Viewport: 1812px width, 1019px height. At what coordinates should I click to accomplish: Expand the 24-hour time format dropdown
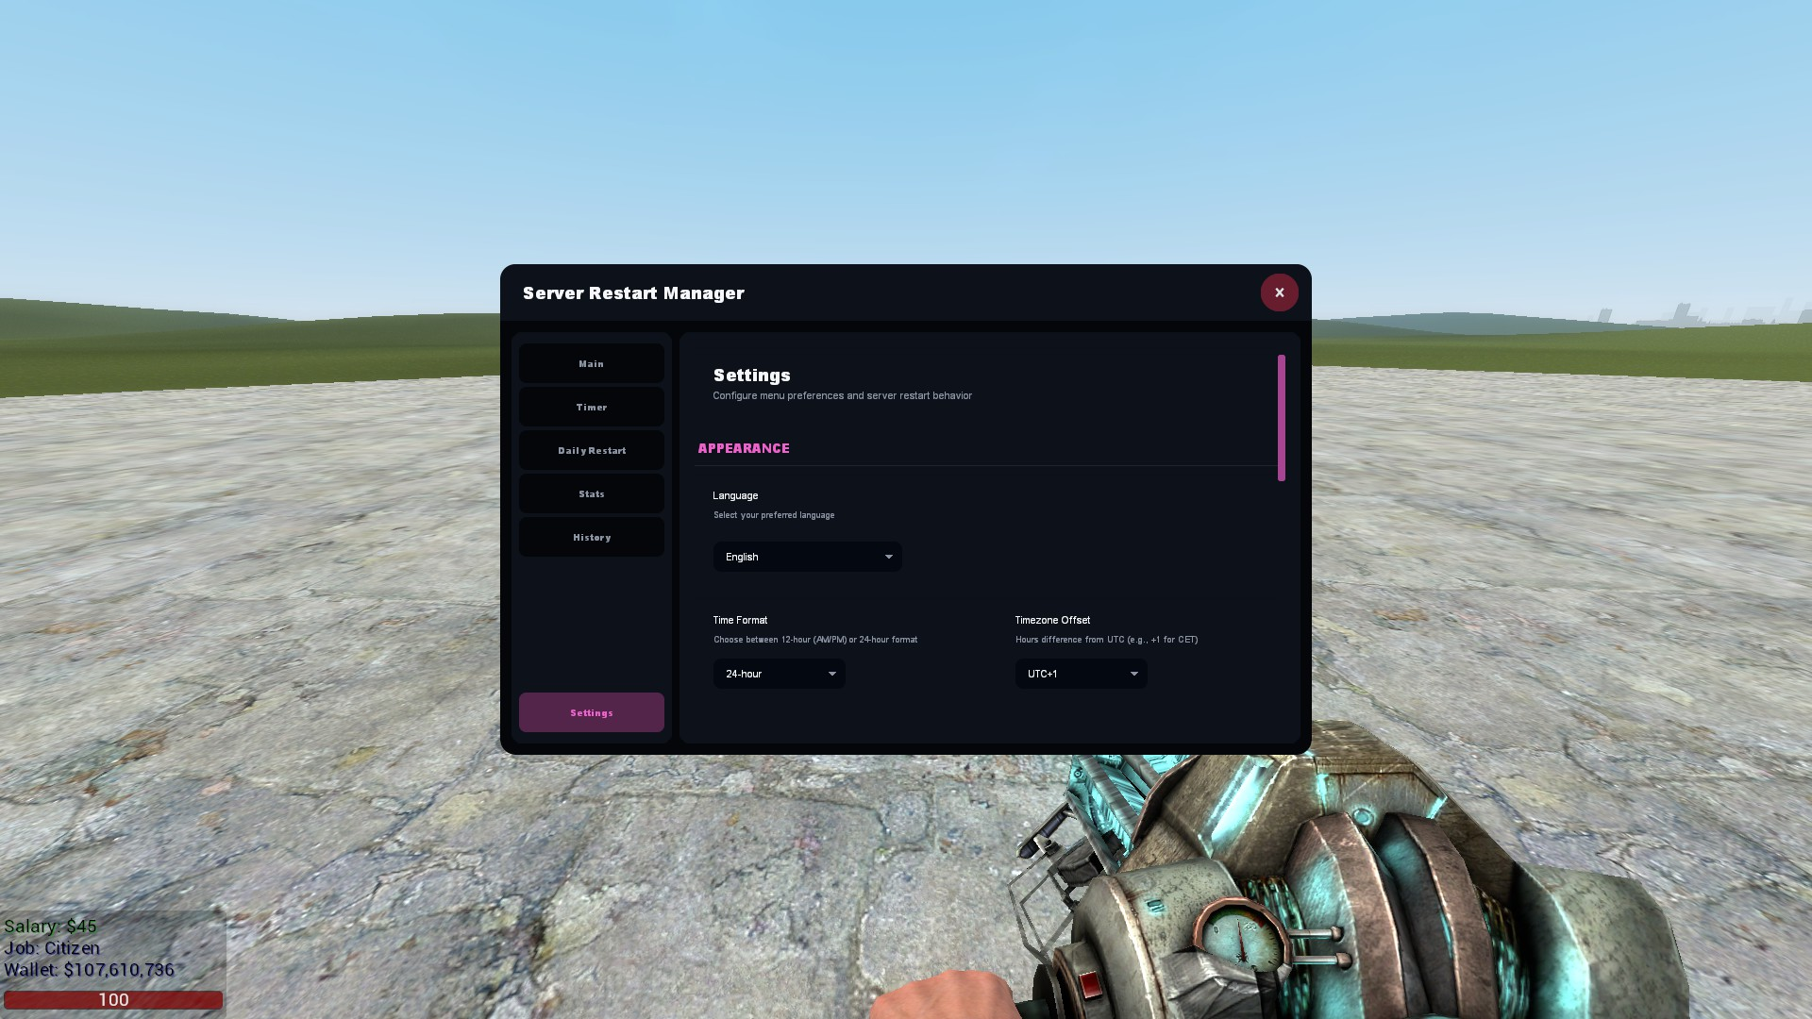[780, 674]
